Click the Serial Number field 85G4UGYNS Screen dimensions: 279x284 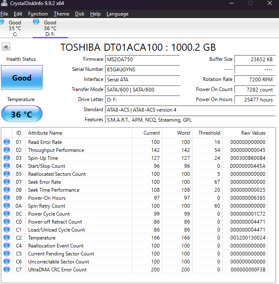142,70
